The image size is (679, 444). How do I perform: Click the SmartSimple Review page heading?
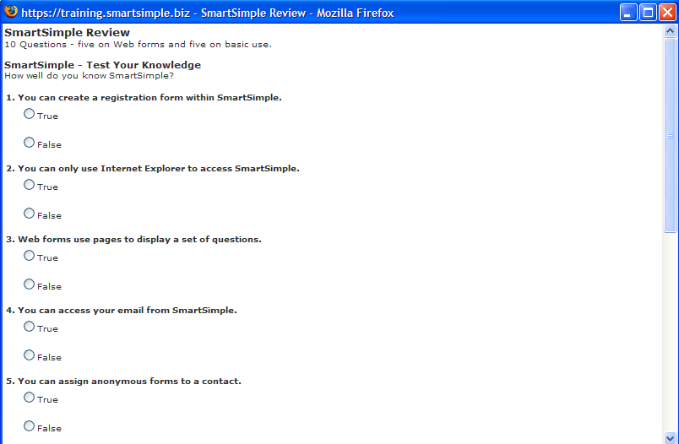67,33
